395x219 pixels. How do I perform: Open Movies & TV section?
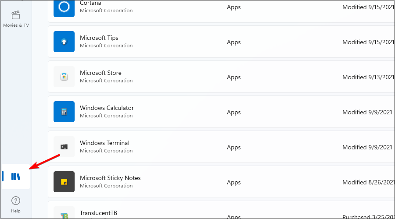tap(16, 19)
